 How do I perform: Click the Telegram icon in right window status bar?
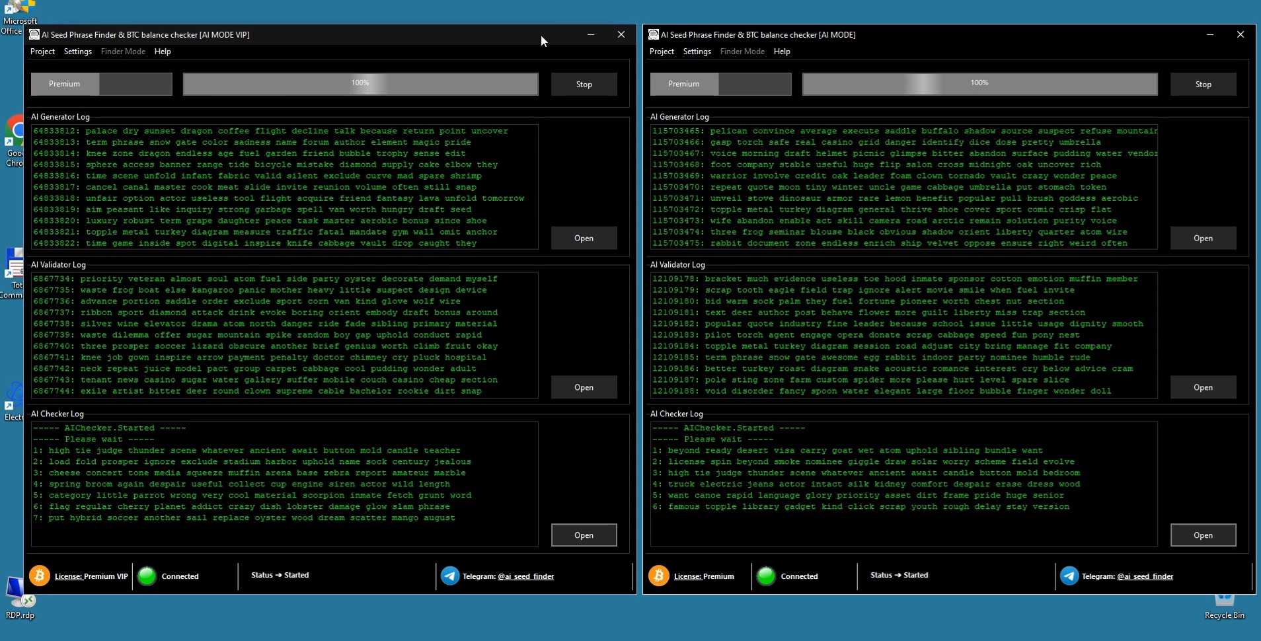point(1069,576)
